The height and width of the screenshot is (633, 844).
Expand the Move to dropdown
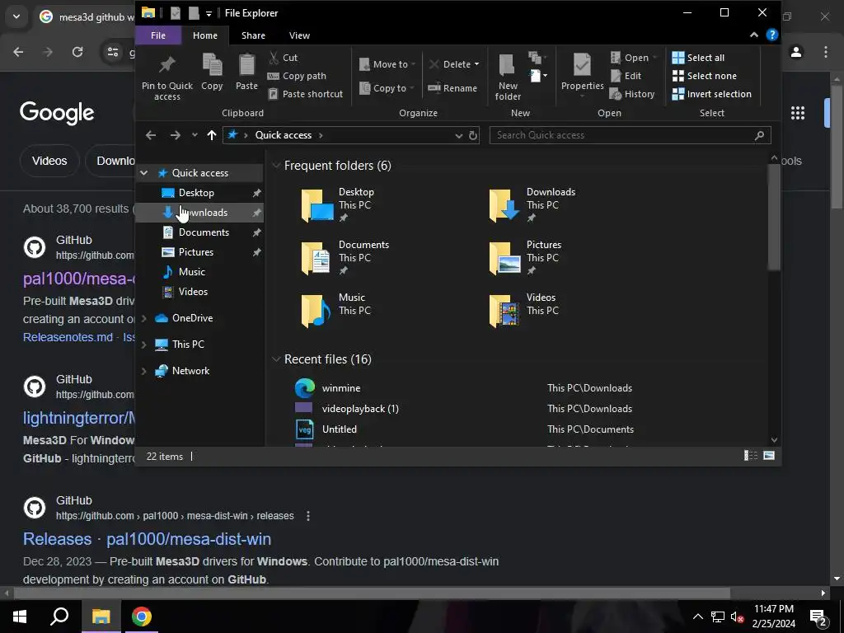click(414, 64)
